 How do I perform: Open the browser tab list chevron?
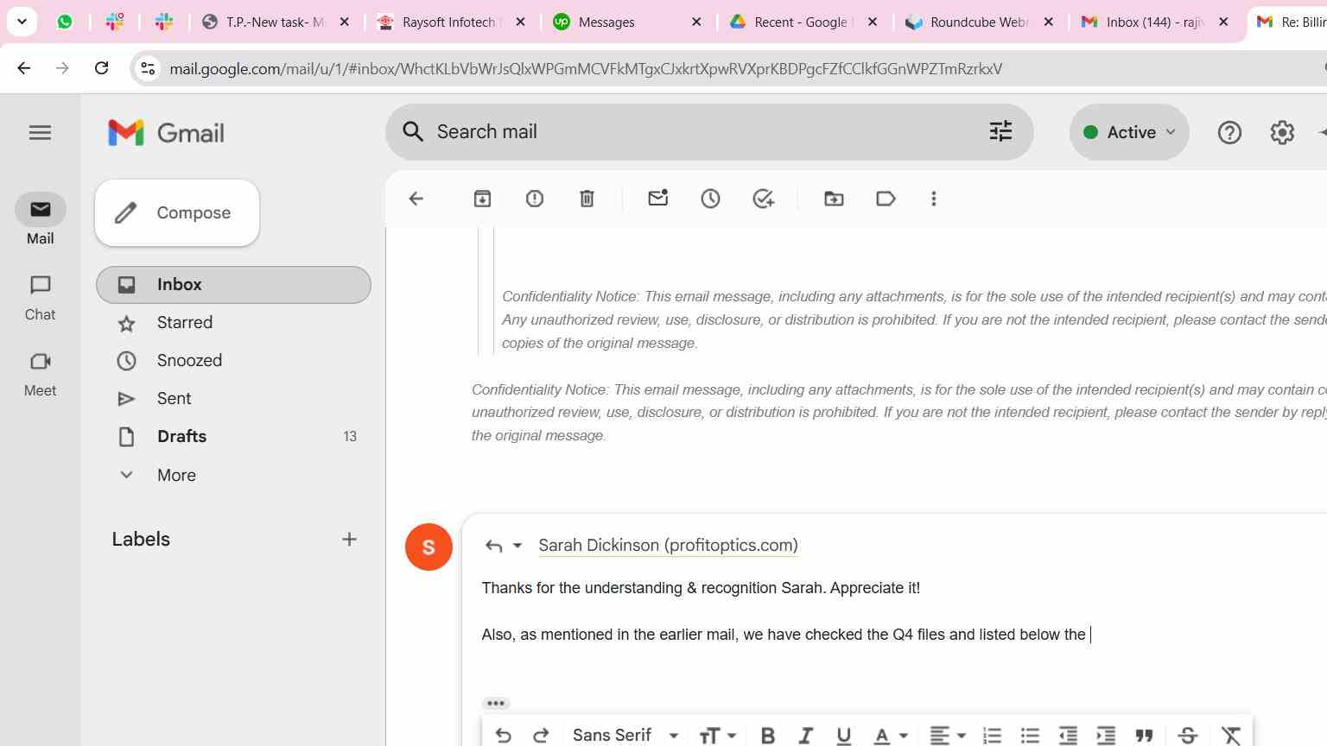click(x=22, y=22)
